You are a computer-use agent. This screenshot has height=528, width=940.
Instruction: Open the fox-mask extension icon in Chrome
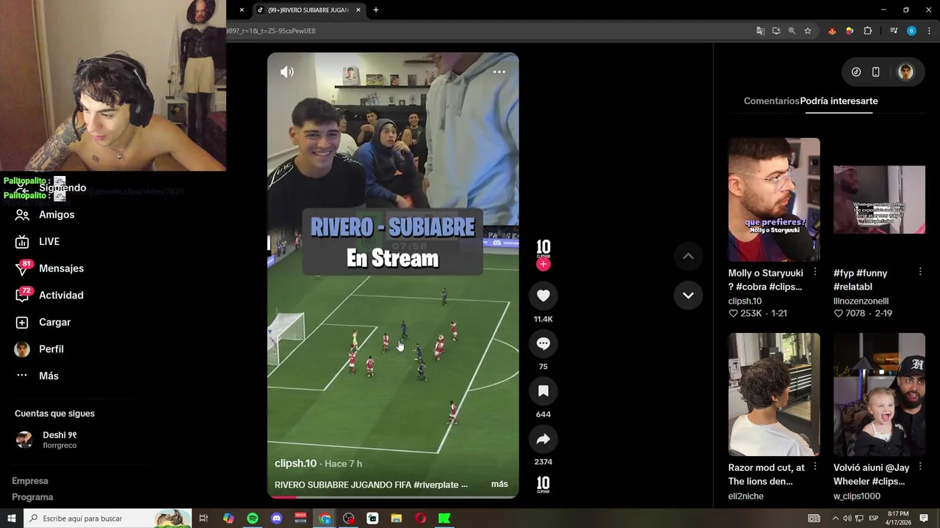pos(832,31)
